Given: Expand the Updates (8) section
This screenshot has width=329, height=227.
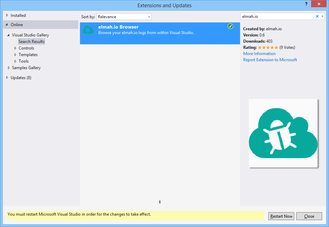Looking at the screenshot, I should [7, 77].
